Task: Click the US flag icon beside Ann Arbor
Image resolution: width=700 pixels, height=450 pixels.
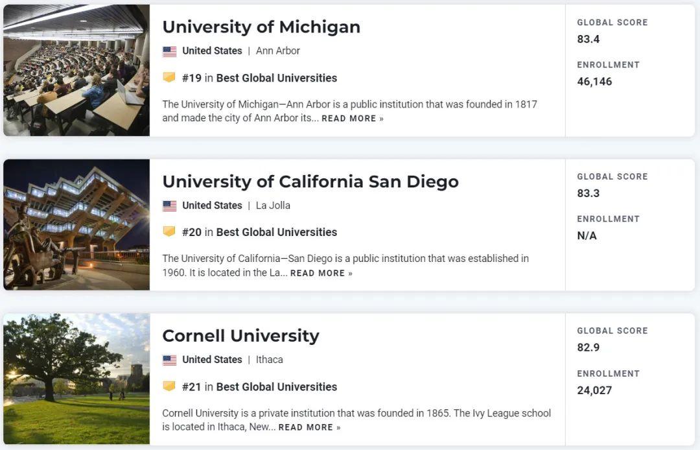Action: pos(169,51)
